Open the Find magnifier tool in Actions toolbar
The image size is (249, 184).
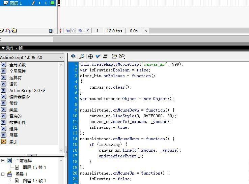coord(82,56)
